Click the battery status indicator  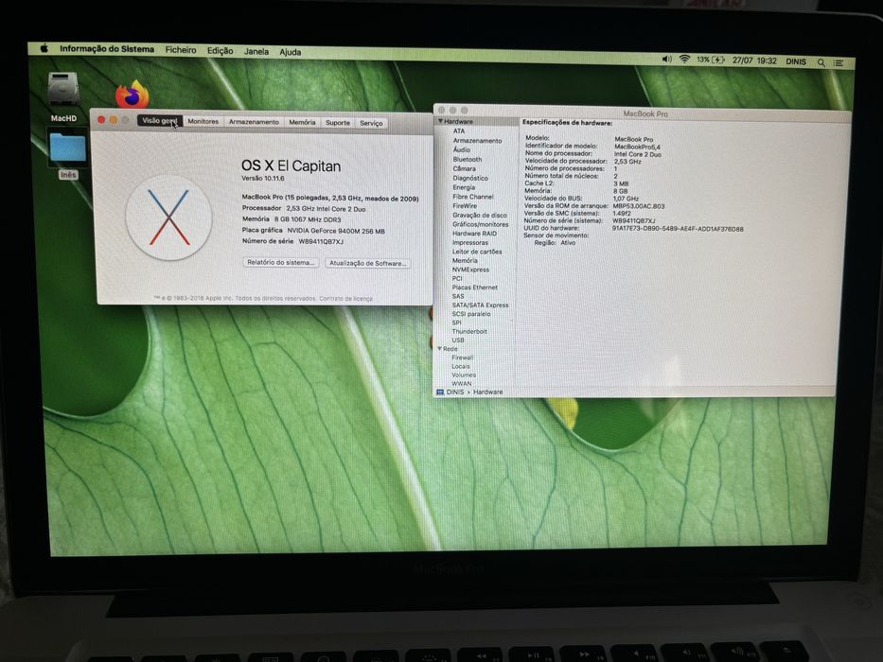coord(710,60)
